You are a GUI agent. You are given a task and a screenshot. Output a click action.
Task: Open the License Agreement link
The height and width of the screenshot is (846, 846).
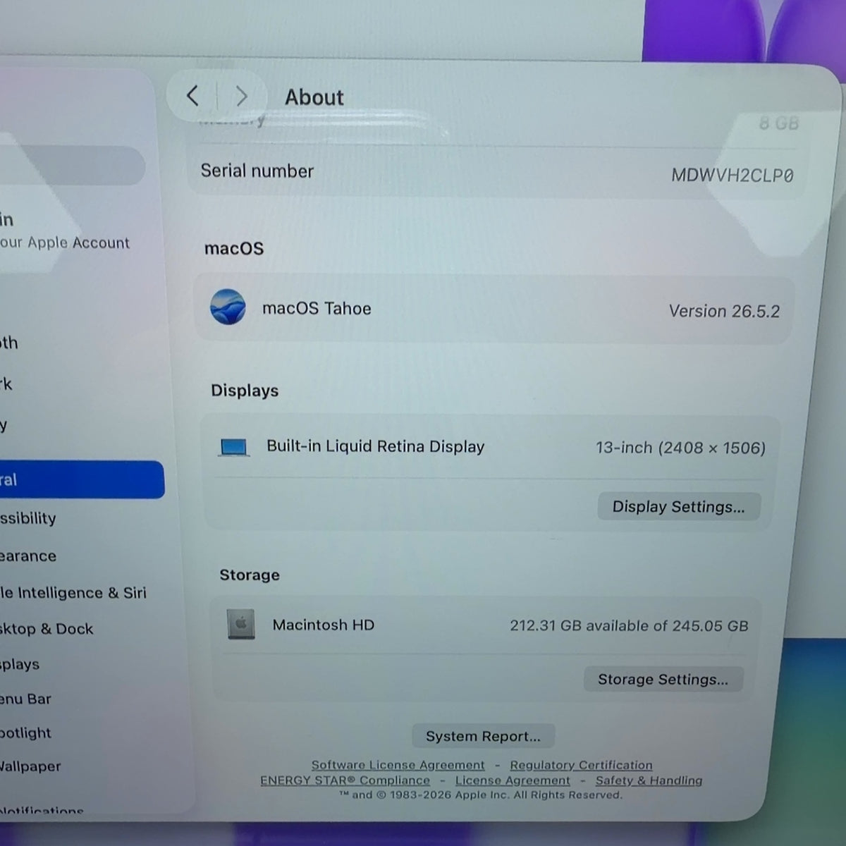coord(513,780)
